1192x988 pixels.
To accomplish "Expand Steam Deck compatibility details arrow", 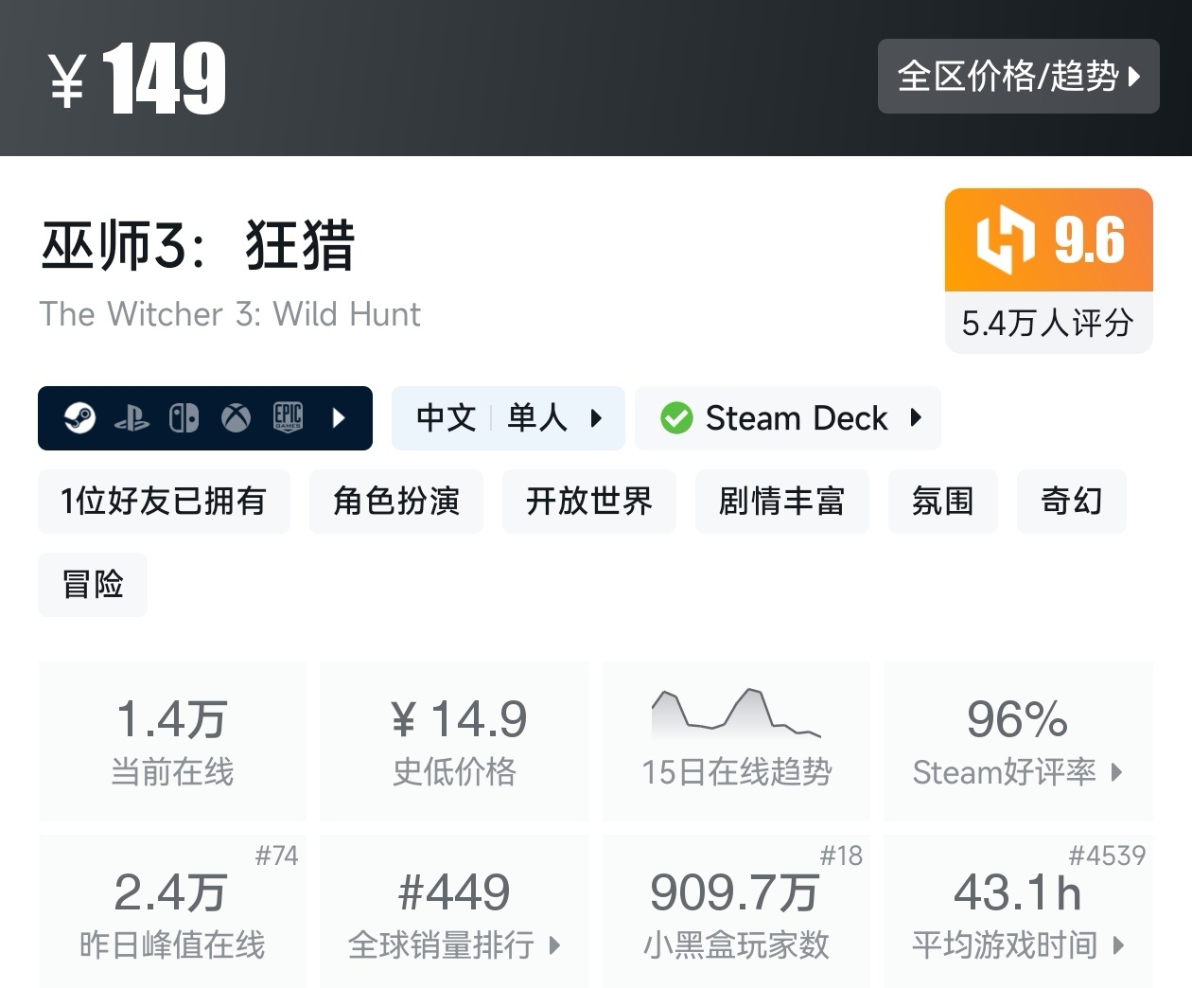I will pos(916,417).
